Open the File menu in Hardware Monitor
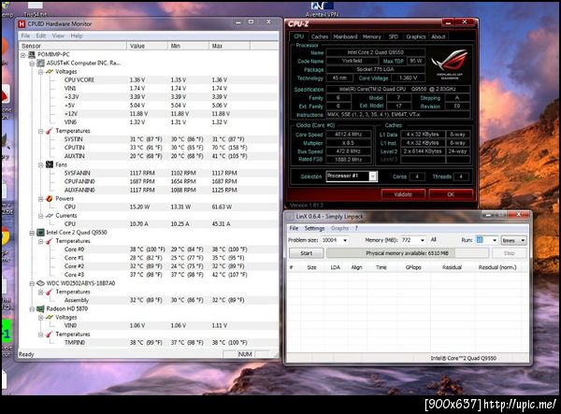561x414 pixels. click(x=25, y=36)
